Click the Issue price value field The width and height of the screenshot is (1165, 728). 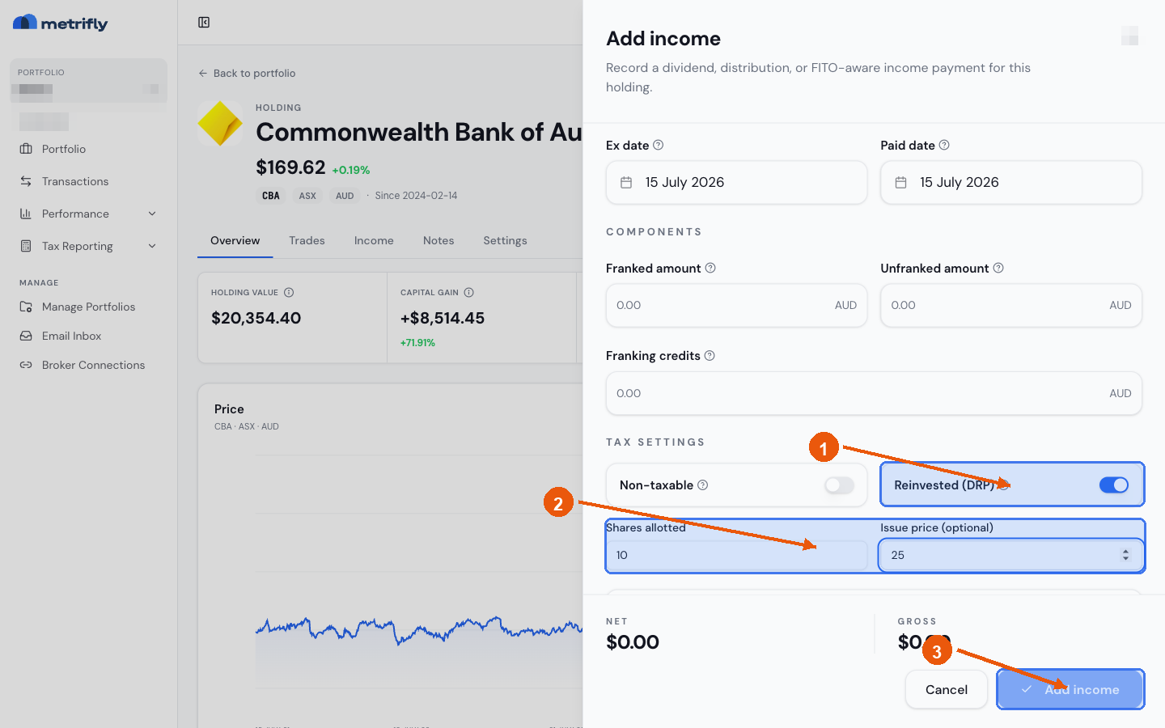[x=1011, y=555]
